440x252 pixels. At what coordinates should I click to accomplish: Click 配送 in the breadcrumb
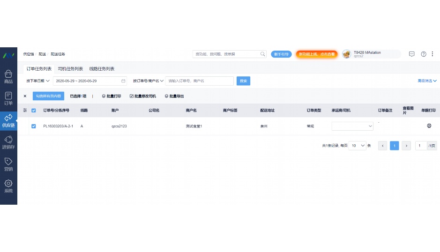[x=42, y=54]
